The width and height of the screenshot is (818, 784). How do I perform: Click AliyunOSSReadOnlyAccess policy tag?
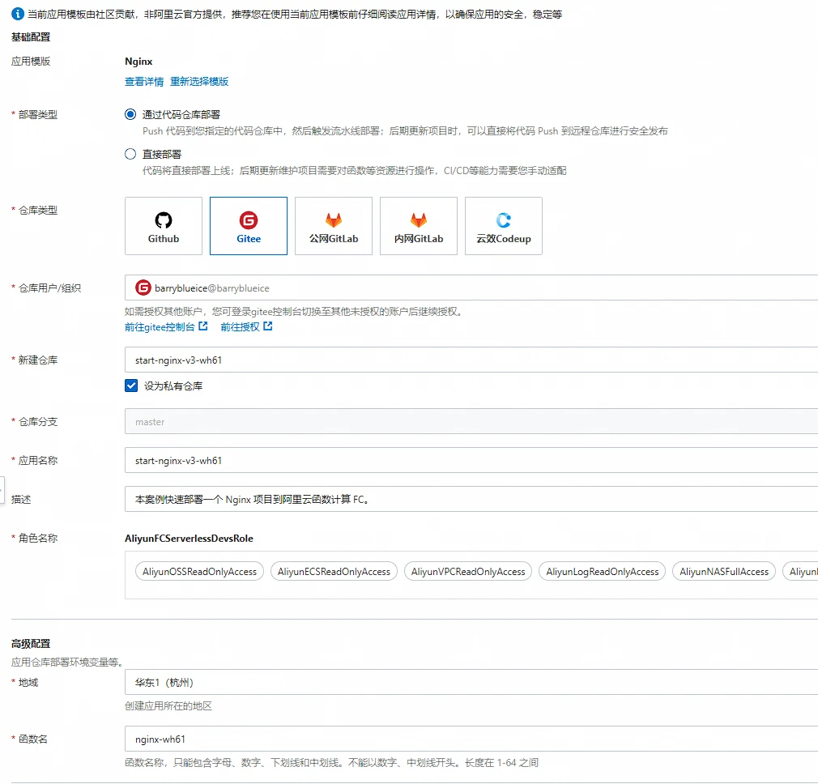200,572
